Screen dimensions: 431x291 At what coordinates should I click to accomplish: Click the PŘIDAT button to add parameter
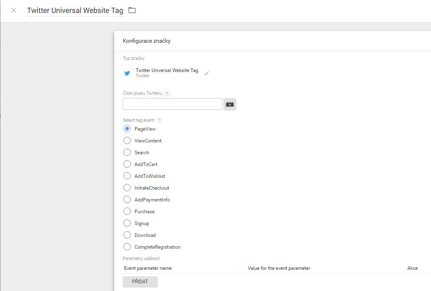140,282
